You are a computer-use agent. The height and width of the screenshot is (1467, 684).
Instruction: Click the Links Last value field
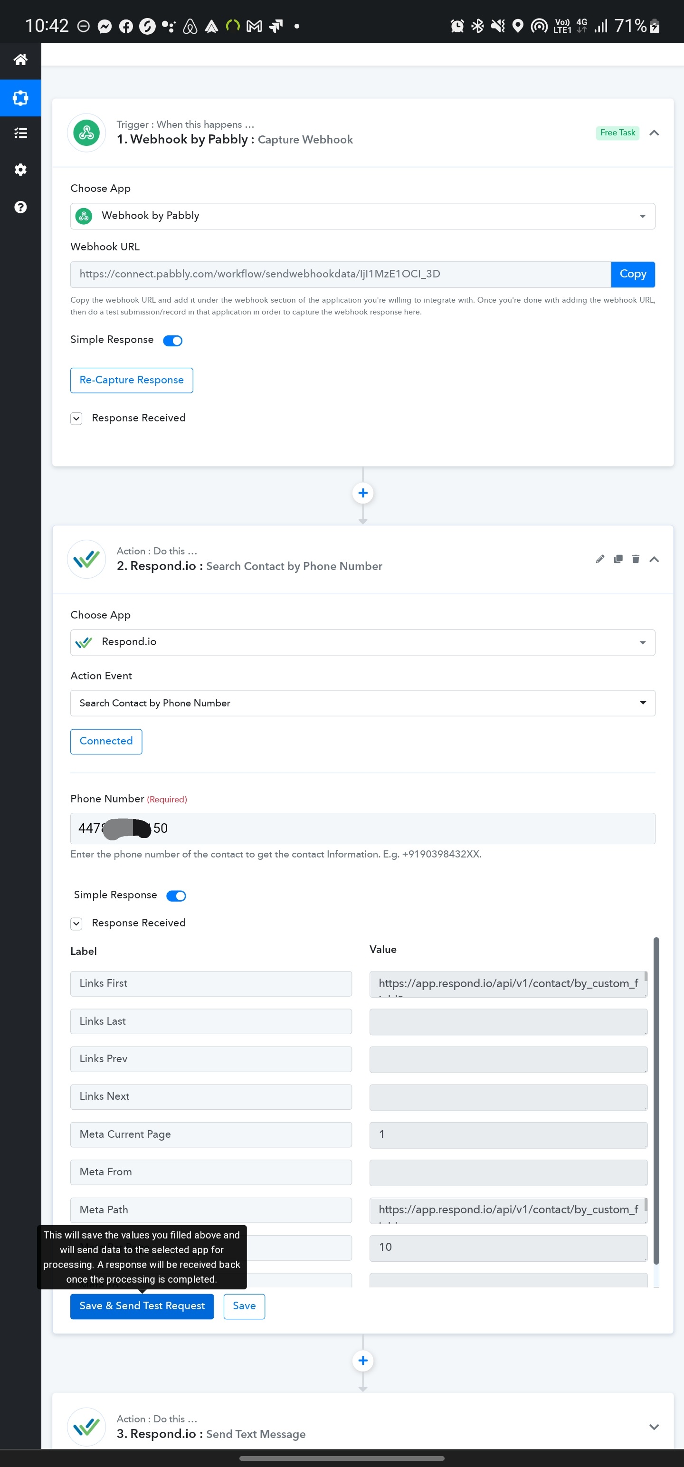pos(508,1022)
